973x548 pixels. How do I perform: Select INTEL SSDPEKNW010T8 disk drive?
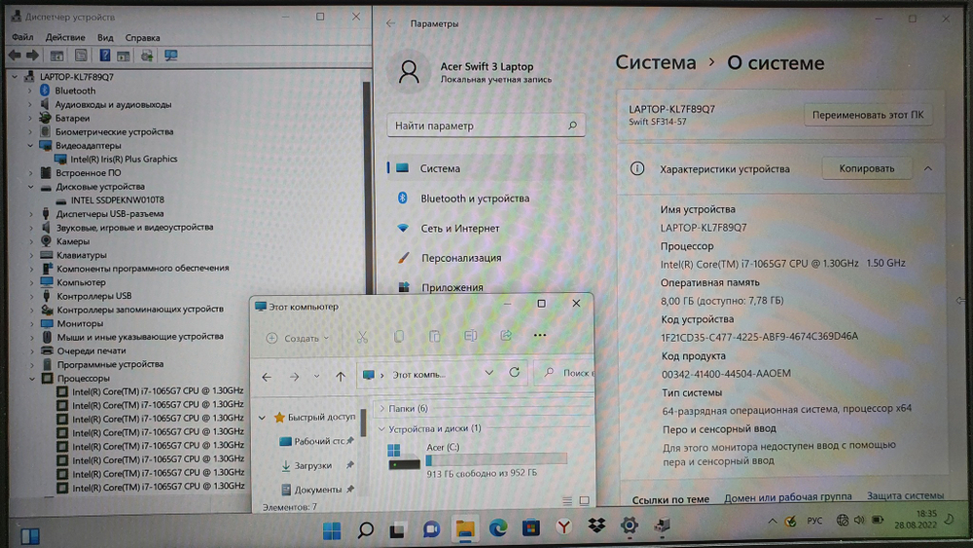[x=118, y=200]
